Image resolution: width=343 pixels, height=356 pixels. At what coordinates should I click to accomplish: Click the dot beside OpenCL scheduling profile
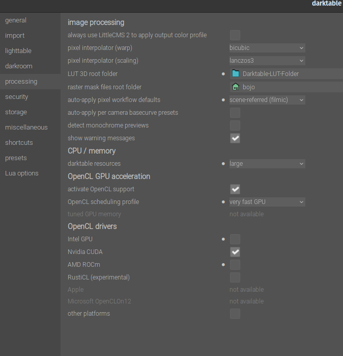(223, 202)
